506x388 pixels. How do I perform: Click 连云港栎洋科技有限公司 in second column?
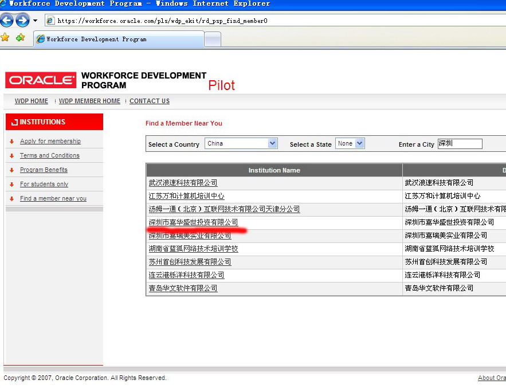(442, 275)
